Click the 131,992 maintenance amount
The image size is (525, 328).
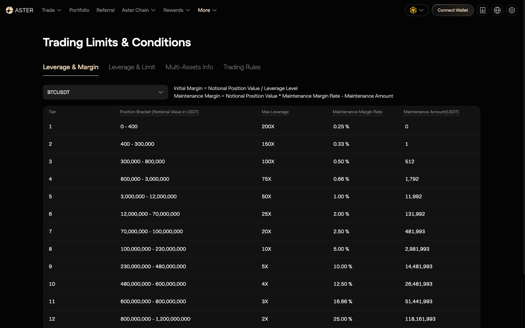pyautogui.click(x=415, y=214)
